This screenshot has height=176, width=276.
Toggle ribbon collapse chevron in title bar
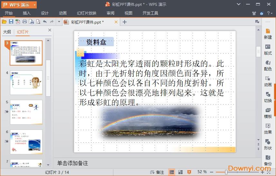pyautogui.click(x=239, y=4)
